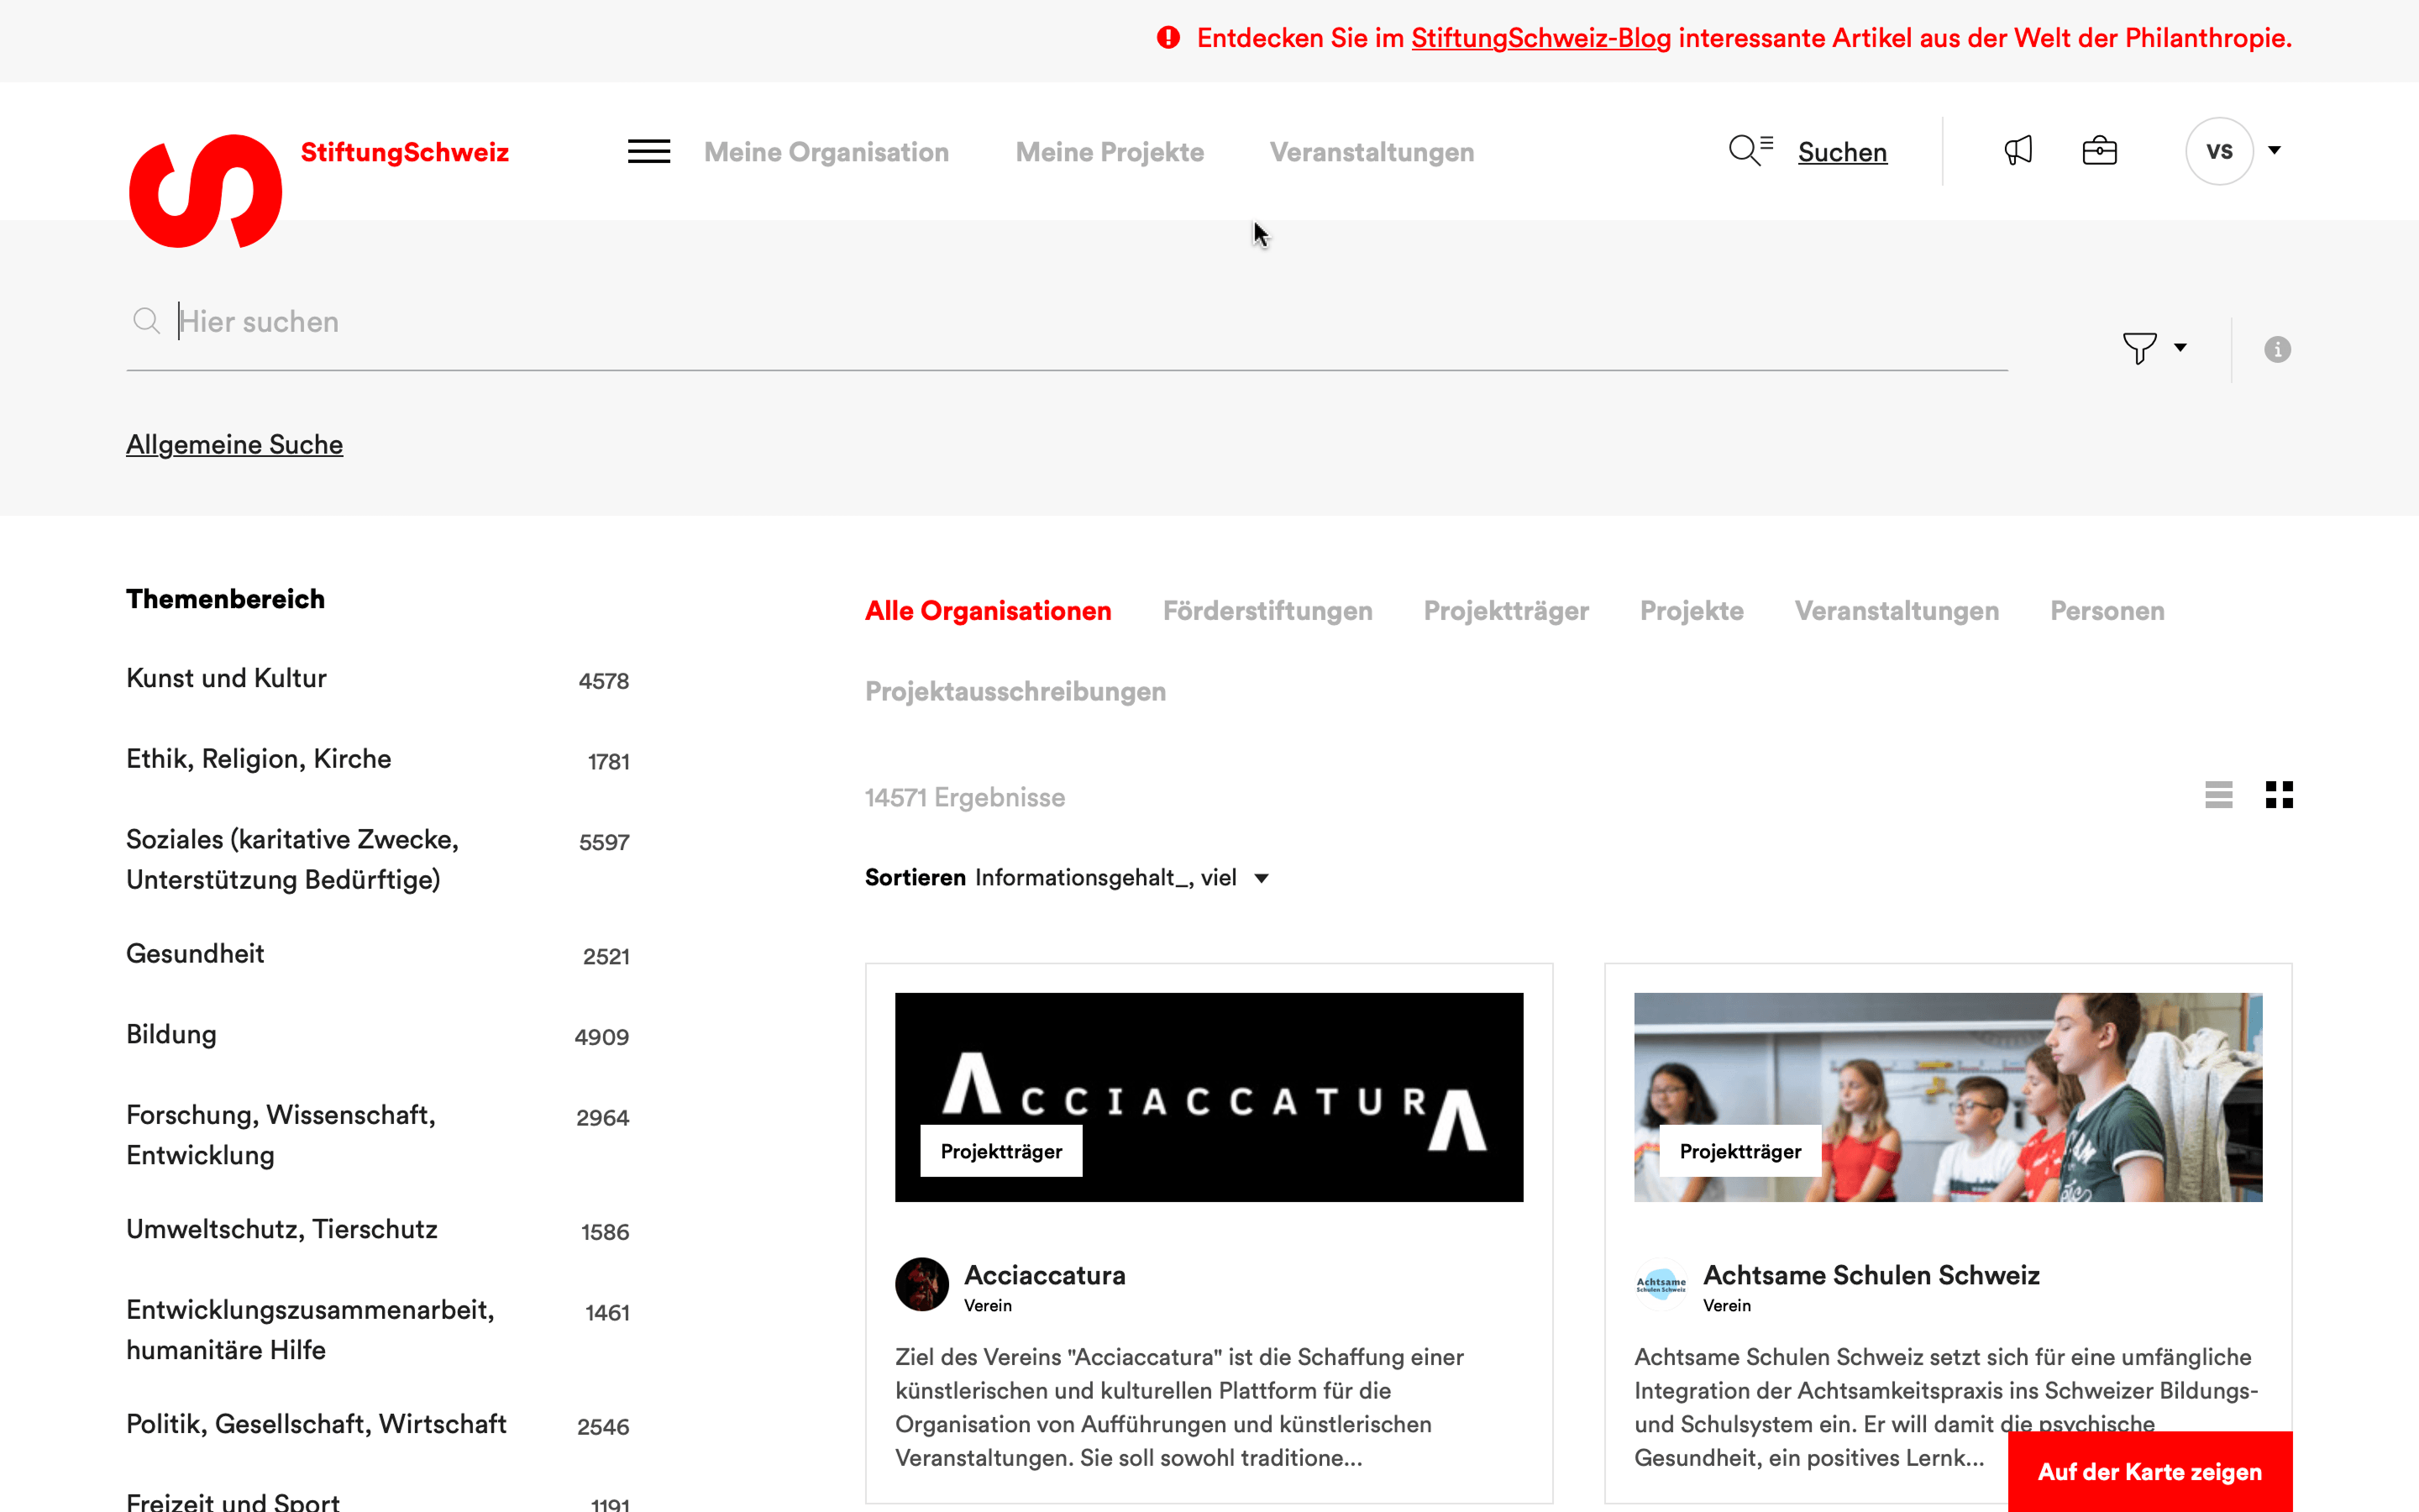
Task: Click Projektträger badge on Acciaccatura card
Action: pyautogui.click(x=1001, y=1151)
